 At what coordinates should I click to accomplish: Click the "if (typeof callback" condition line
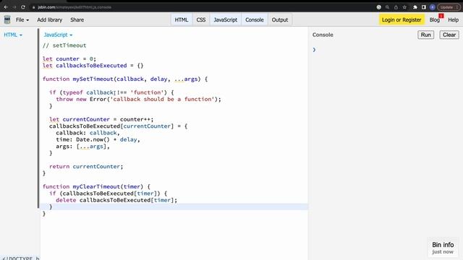coord(111,92)
